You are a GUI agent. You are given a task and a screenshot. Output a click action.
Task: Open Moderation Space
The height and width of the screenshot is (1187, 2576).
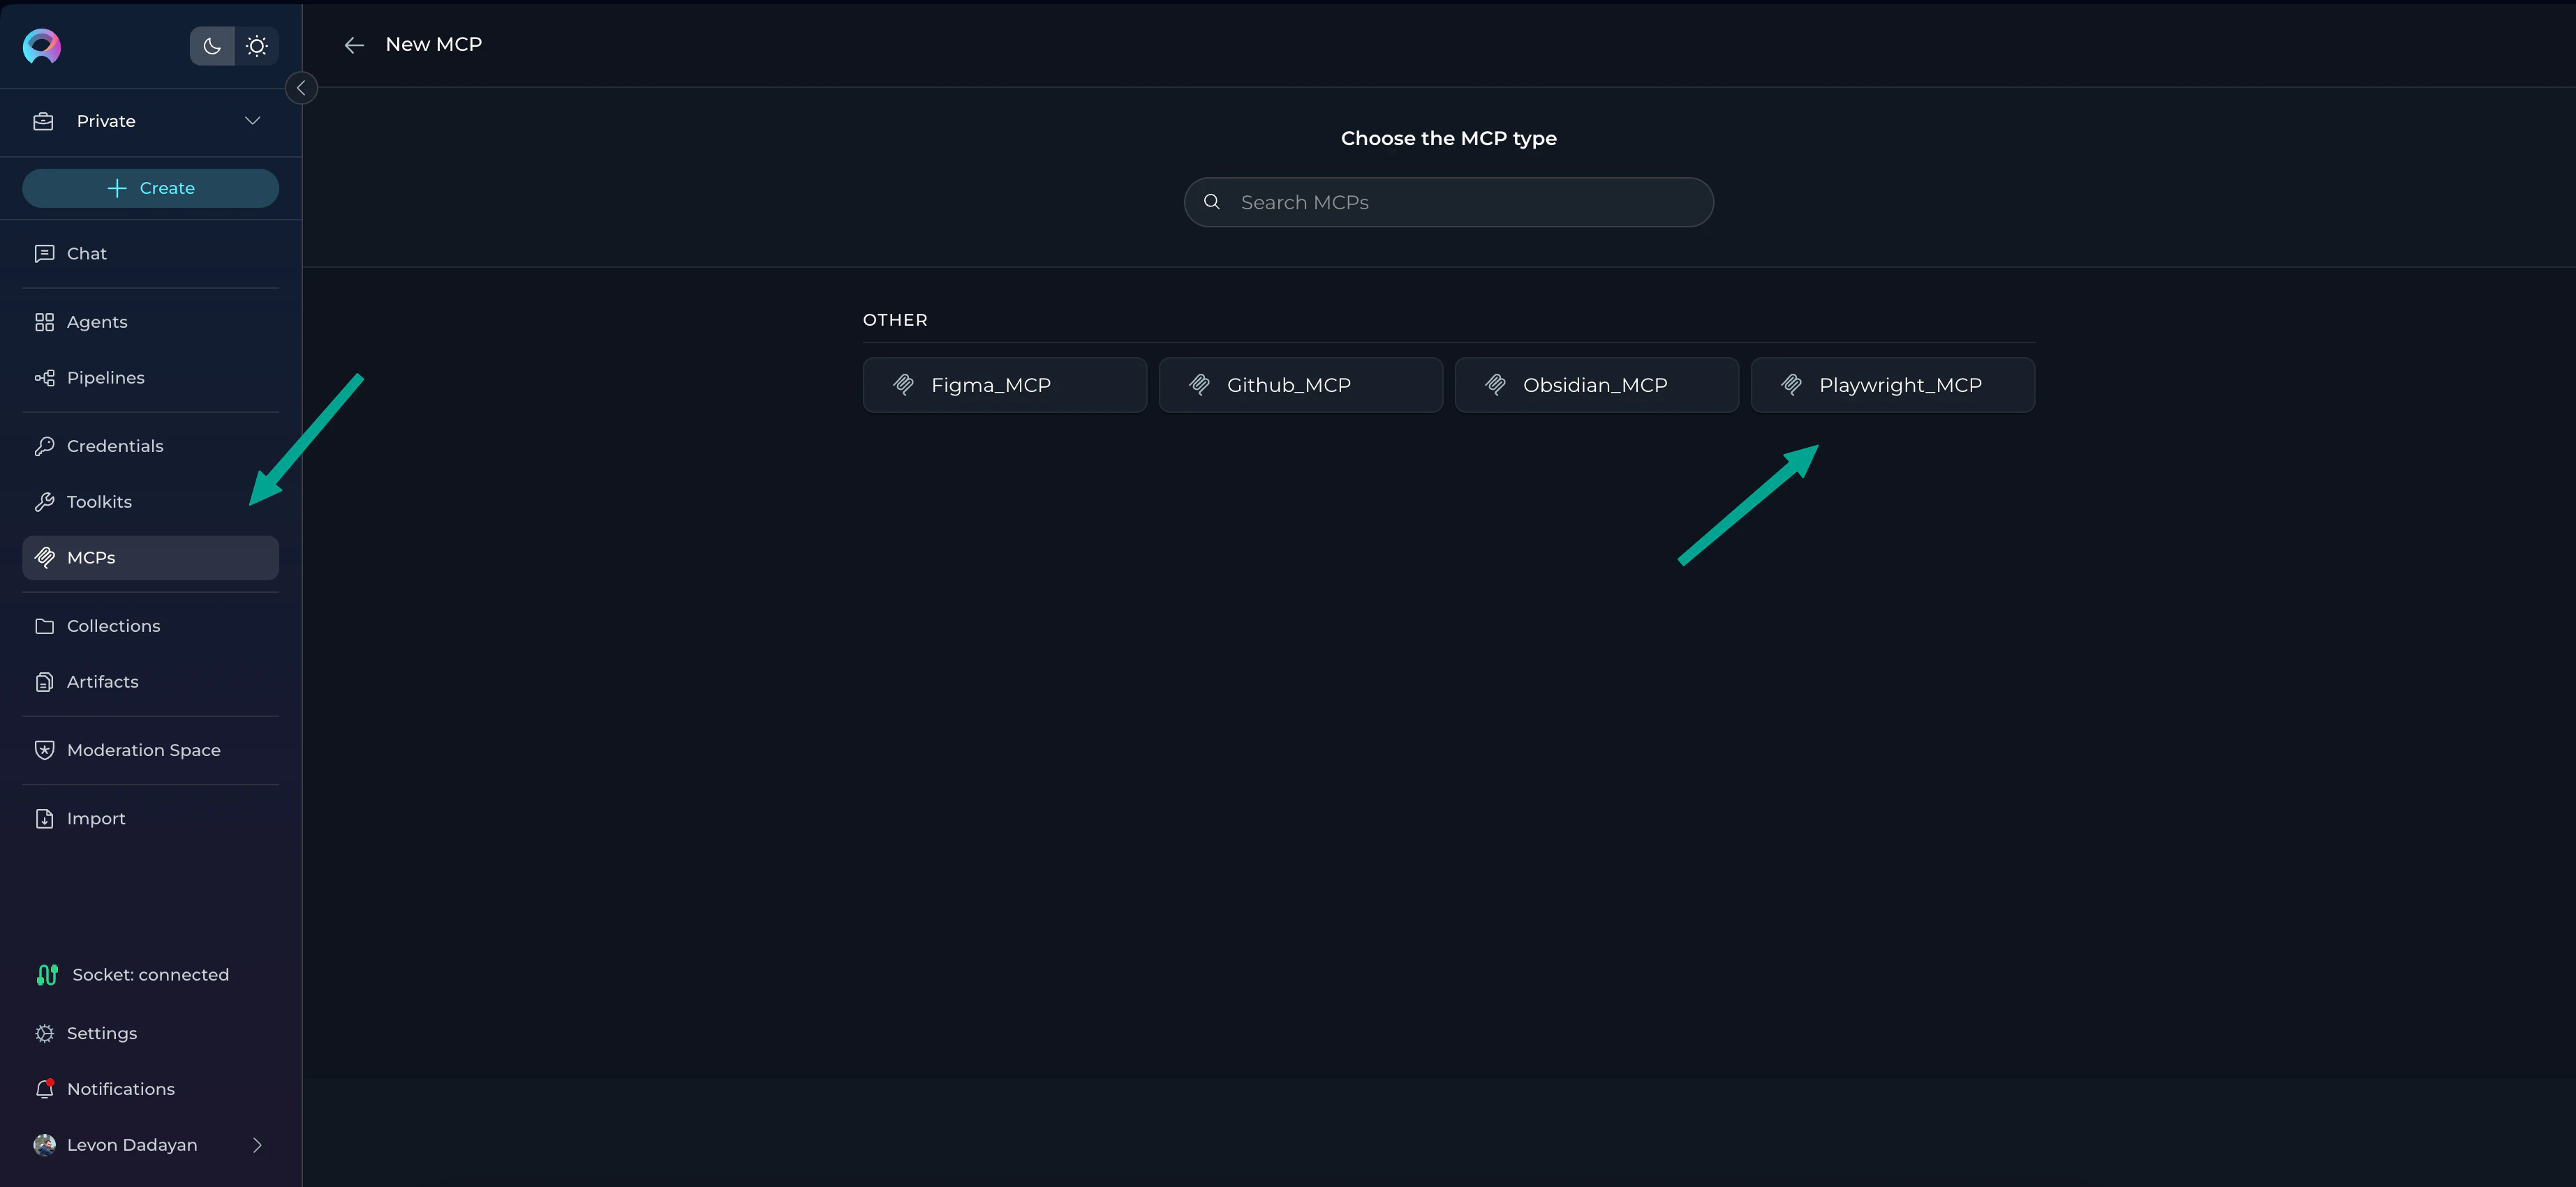coord(143,749)
